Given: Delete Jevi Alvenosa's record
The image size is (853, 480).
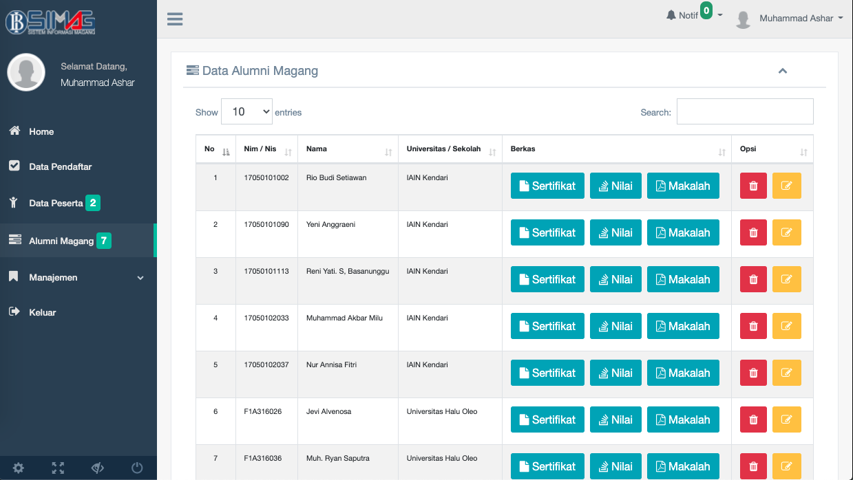Looking at the screenshot, I should [x=753, y=419].
